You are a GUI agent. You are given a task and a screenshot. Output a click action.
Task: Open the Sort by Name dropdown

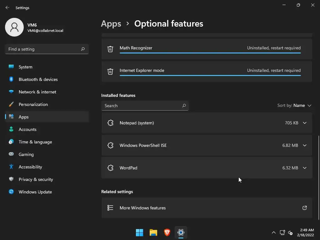click(x=294, y=106)
